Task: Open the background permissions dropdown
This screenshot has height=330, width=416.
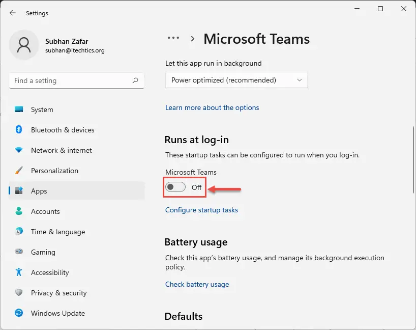Action: 236,80
